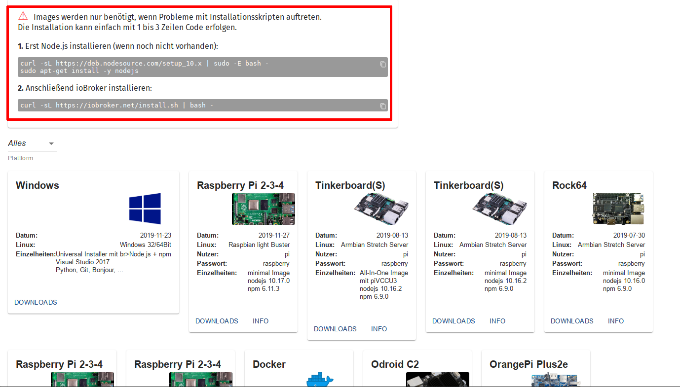Click 'nodejs 10.16.0' on Rock64 card

coord(624,281)
